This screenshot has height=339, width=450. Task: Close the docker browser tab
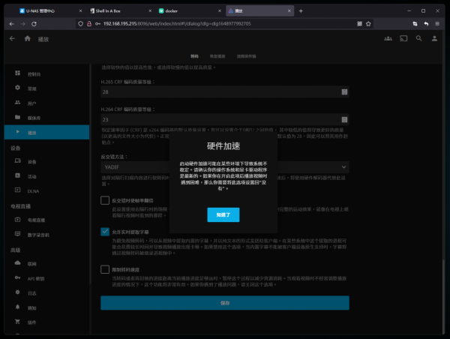tap(220, 11)
